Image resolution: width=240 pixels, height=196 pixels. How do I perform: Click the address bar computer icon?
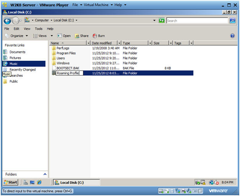[27, 20]
